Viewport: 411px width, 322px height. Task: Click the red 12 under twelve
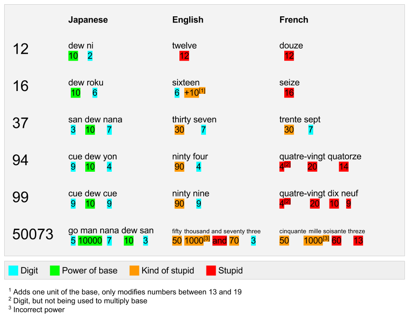tap(184, 56)
